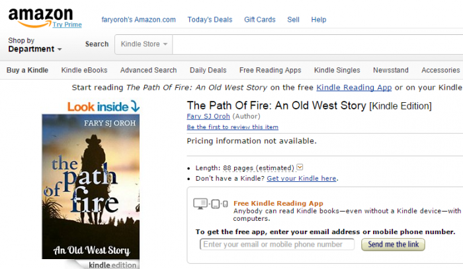Open the Kindle Store search category dropdown
Viewport: 463px width, 269px height.
point(144,44)
